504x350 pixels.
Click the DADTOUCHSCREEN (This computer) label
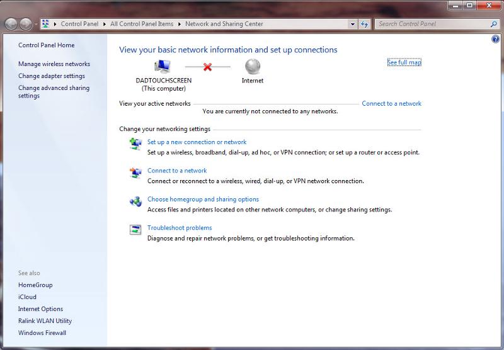(x=164, y=84)
